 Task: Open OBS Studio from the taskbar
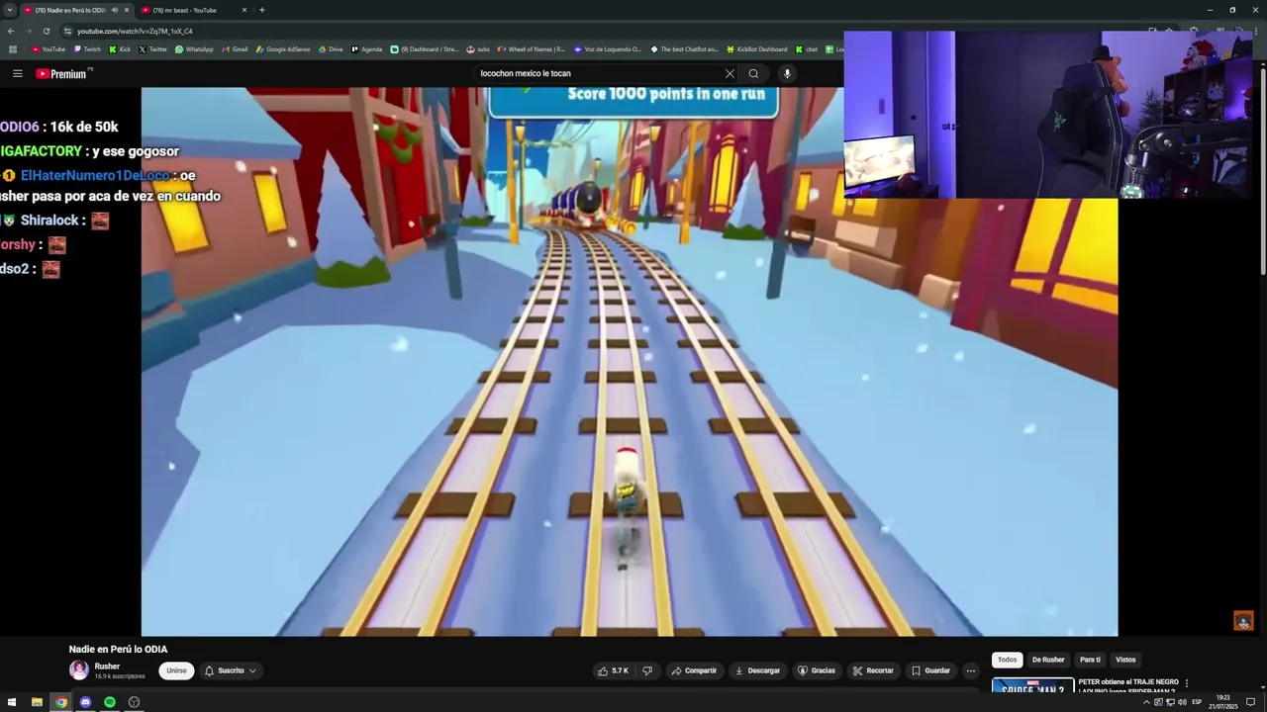tap(134, 702)
